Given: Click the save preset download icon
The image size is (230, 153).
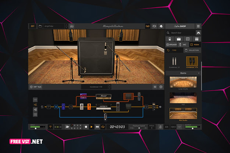Looking at the screenshot, I should 72,26.
